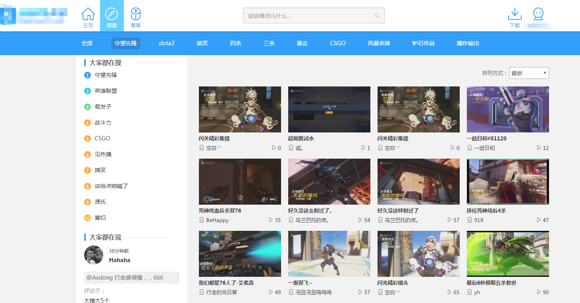The image size is (580, 303).
Task: Open the 一歧日和#51120 video thumbnail
Action: (508, 109)
